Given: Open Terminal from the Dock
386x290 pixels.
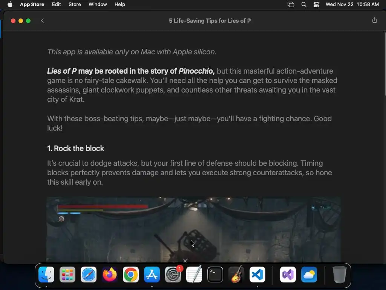Looking at the screenshot, I should pyautogui.click(x=215, y=275).
